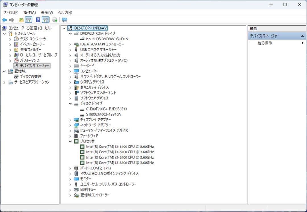Click the Scan for hardware changes icon

pyautogui.click(x=64, y=20)
